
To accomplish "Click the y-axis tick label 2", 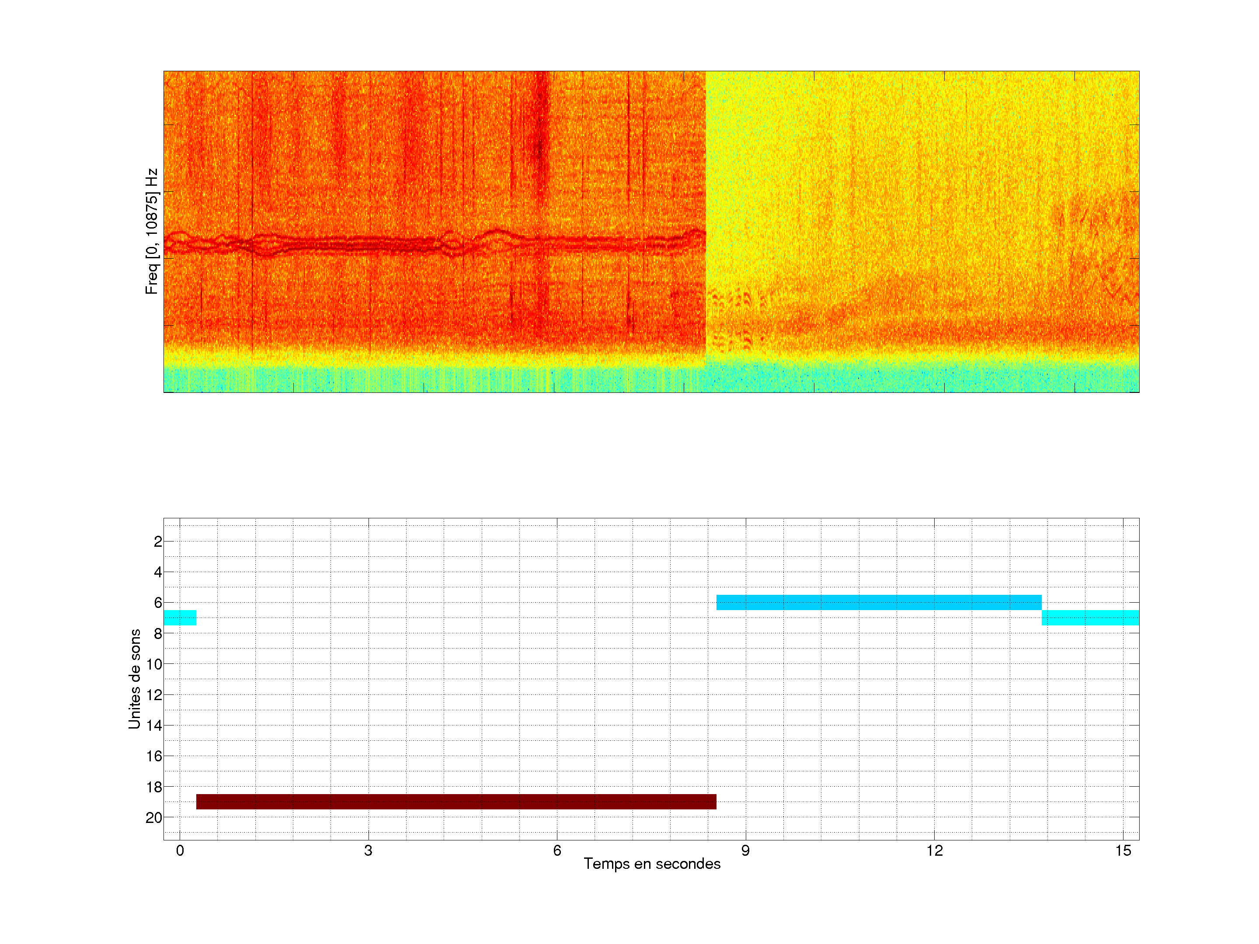I will [x=158, y=541].
